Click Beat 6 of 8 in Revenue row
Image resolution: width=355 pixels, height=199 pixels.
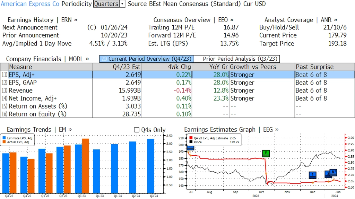pyautogui.click(x=311, y=90)
